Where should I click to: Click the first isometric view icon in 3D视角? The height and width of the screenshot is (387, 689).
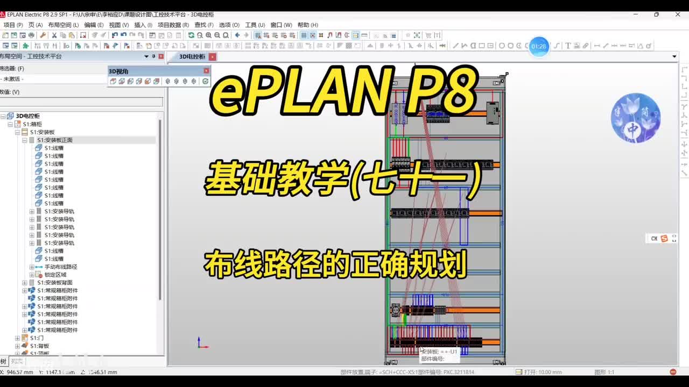tap(167, 81)
